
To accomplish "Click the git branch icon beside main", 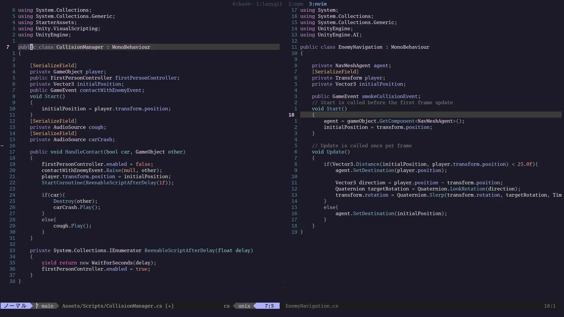I will 37,306.
